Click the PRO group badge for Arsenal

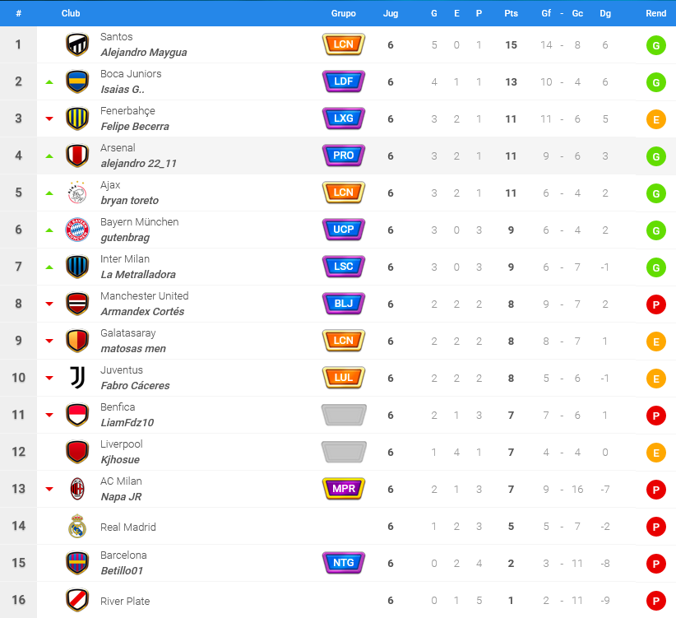344,156
